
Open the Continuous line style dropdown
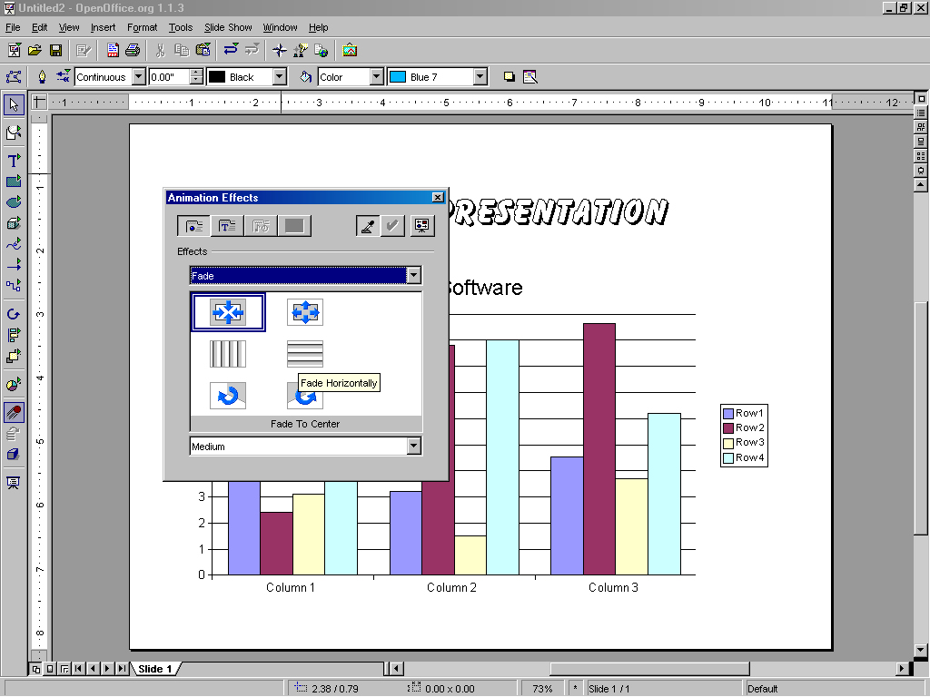pyautogui.click(x=138, y=77)
